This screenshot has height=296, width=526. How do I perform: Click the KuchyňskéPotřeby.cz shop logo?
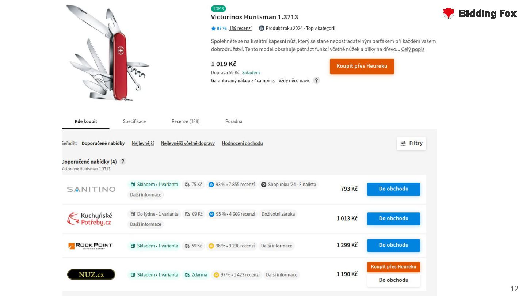click(x=90, y=219)
